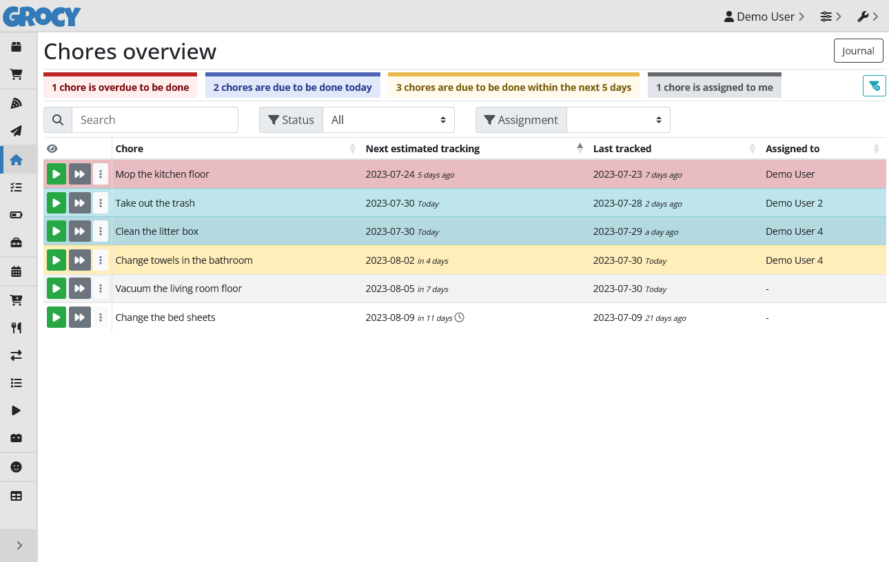This screenshot has height=562, width=889.
Task: Filter by '1 chore is overdue' banner
Action: pyautogui.click(x=120, y=87)
